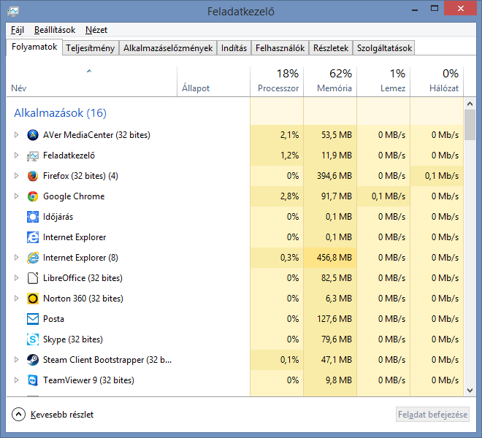Screen dimensions: 482x438
Task: Sort by the Állapot column header
Action: (x=214, y=82)
